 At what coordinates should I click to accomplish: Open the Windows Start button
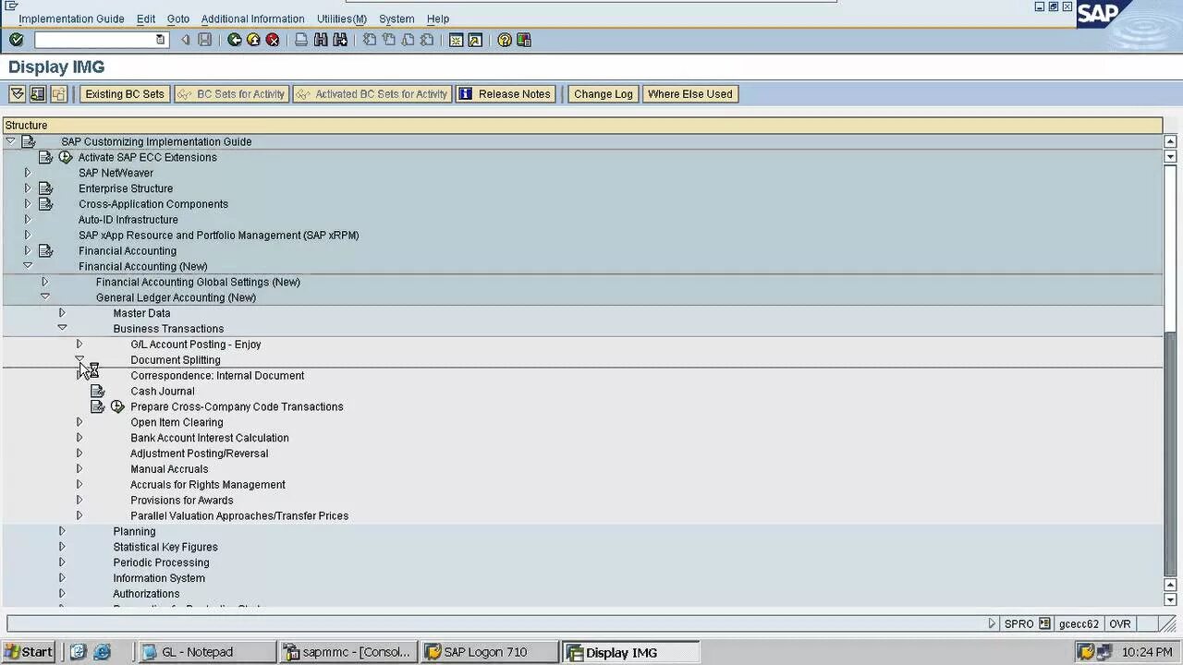(28, 652)
